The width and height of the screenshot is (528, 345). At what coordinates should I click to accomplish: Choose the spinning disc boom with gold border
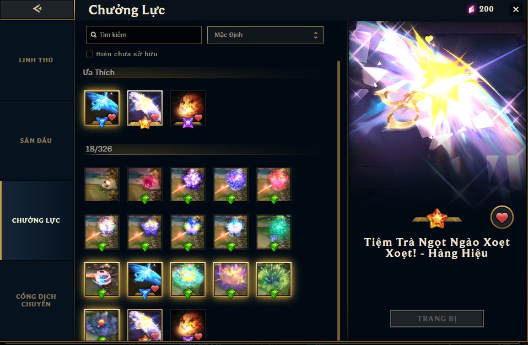pyautogui.click(x=102, y=279)
